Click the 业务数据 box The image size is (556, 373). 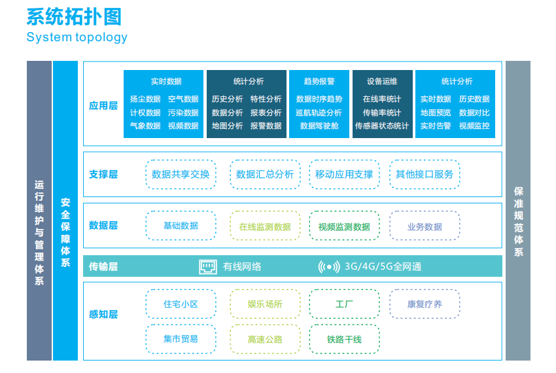(x=425, y=226)
